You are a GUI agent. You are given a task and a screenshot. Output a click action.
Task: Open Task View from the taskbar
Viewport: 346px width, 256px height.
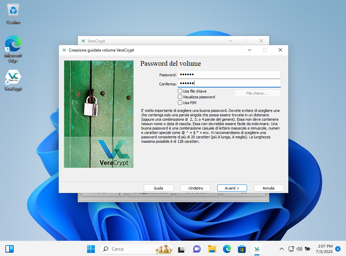click(181, 249)
